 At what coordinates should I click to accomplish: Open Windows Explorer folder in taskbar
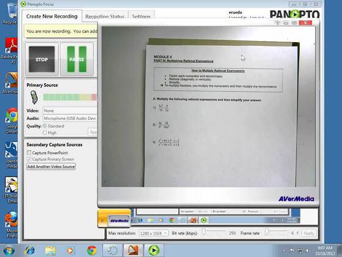pyautogui.click(x=50, y=250)
